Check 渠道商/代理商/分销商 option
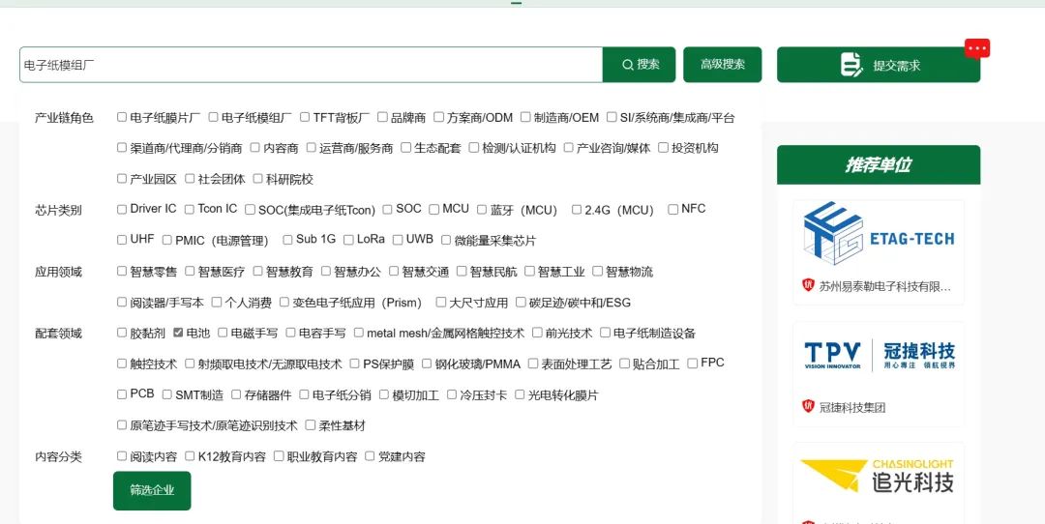The width and height of the screenshot is (1045, 524). 121,148
